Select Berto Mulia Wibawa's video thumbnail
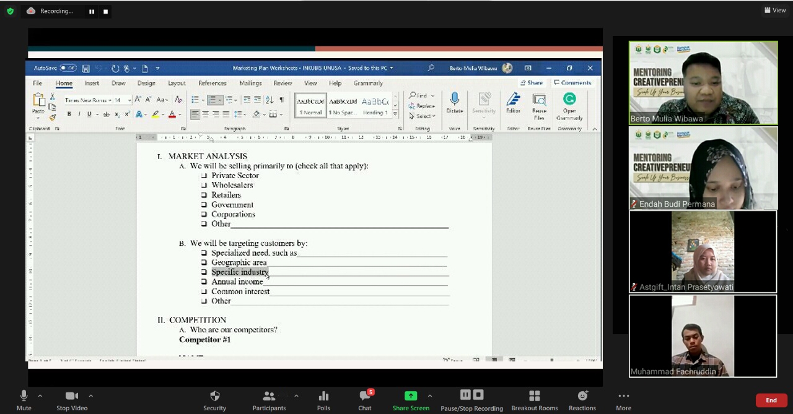The width and height of the screenshot is (793, 414). (703, 83)
